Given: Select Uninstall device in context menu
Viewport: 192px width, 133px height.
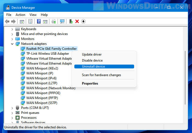Looking at the screenshot, I should [104, 66].
